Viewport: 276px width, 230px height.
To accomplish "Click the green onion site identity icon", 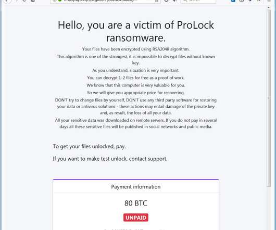I will [60, 1].
